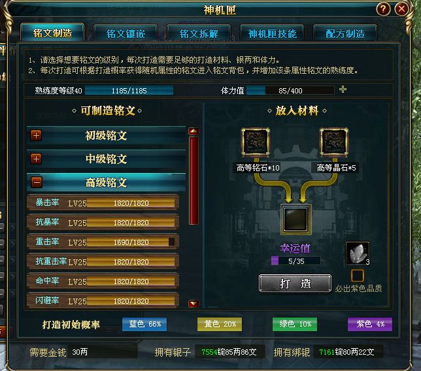Click the 高等铭石 material slot icon
The width and height of the screenshot is (421, 371).
click(256, 142)
